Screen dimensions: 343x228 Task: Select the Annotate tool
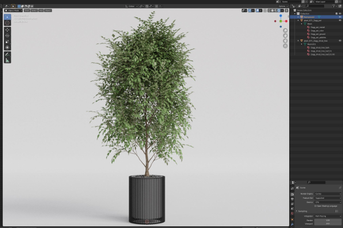[x=7, y=54]
